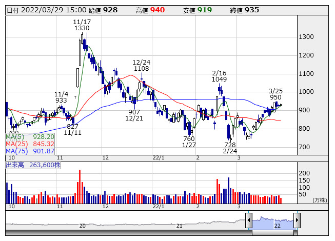The image size is (335, 241).
Task: Click the 始値 928 opening price
Action: [103, 10]
